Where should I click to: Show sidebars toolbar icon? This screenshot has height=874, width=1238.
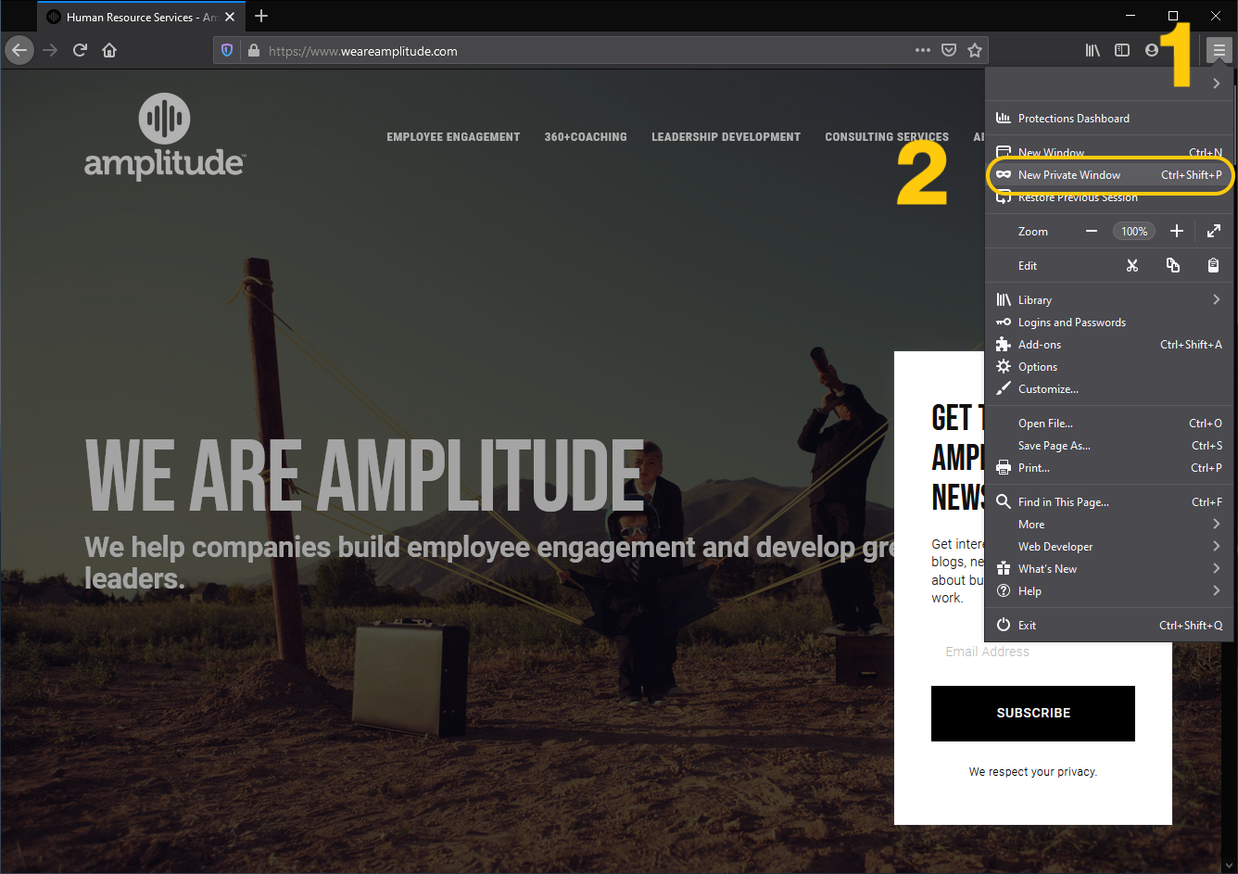[1122, 50]
